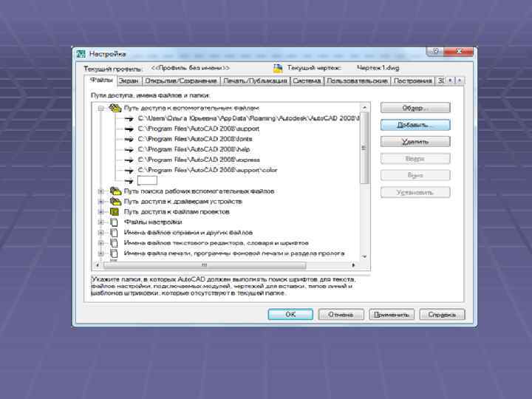Switch to the Экран tab

pyautogui.click(x=129, y=81)
